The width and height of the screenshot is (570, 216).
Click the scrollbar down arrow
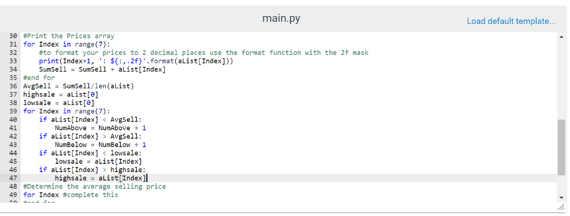(x=561, y=198)
